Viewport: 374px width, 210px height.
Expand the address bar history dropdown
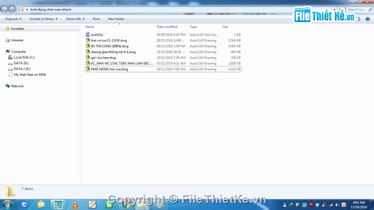tap(334, 9)
